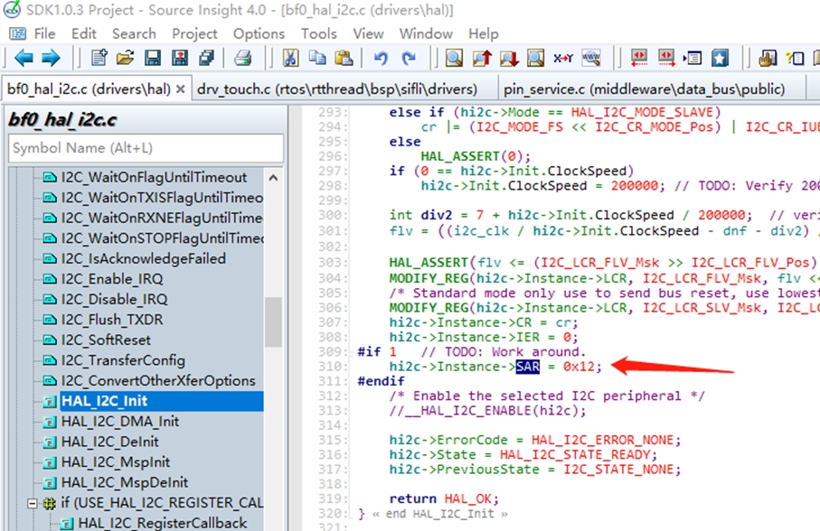Focus the Symbol Name search field
820x531 pixels.
146,148
